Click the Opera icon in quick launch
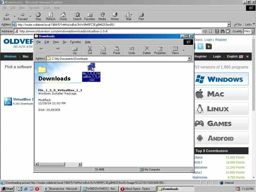The image size is (256, 192). 37,189
